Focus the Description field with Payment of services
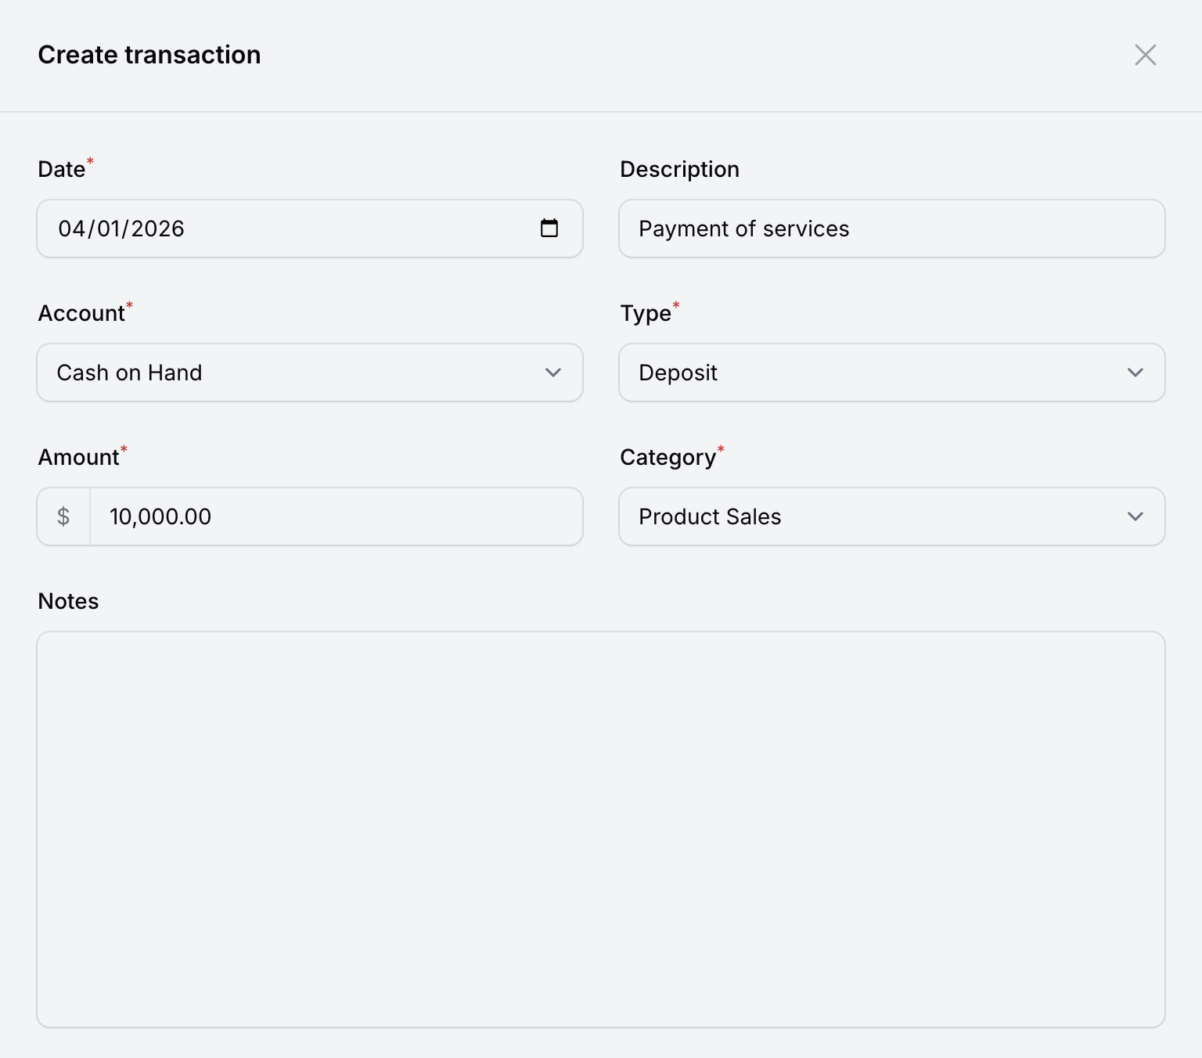Screen dimensions: 1202x1058 coord(891,229)
